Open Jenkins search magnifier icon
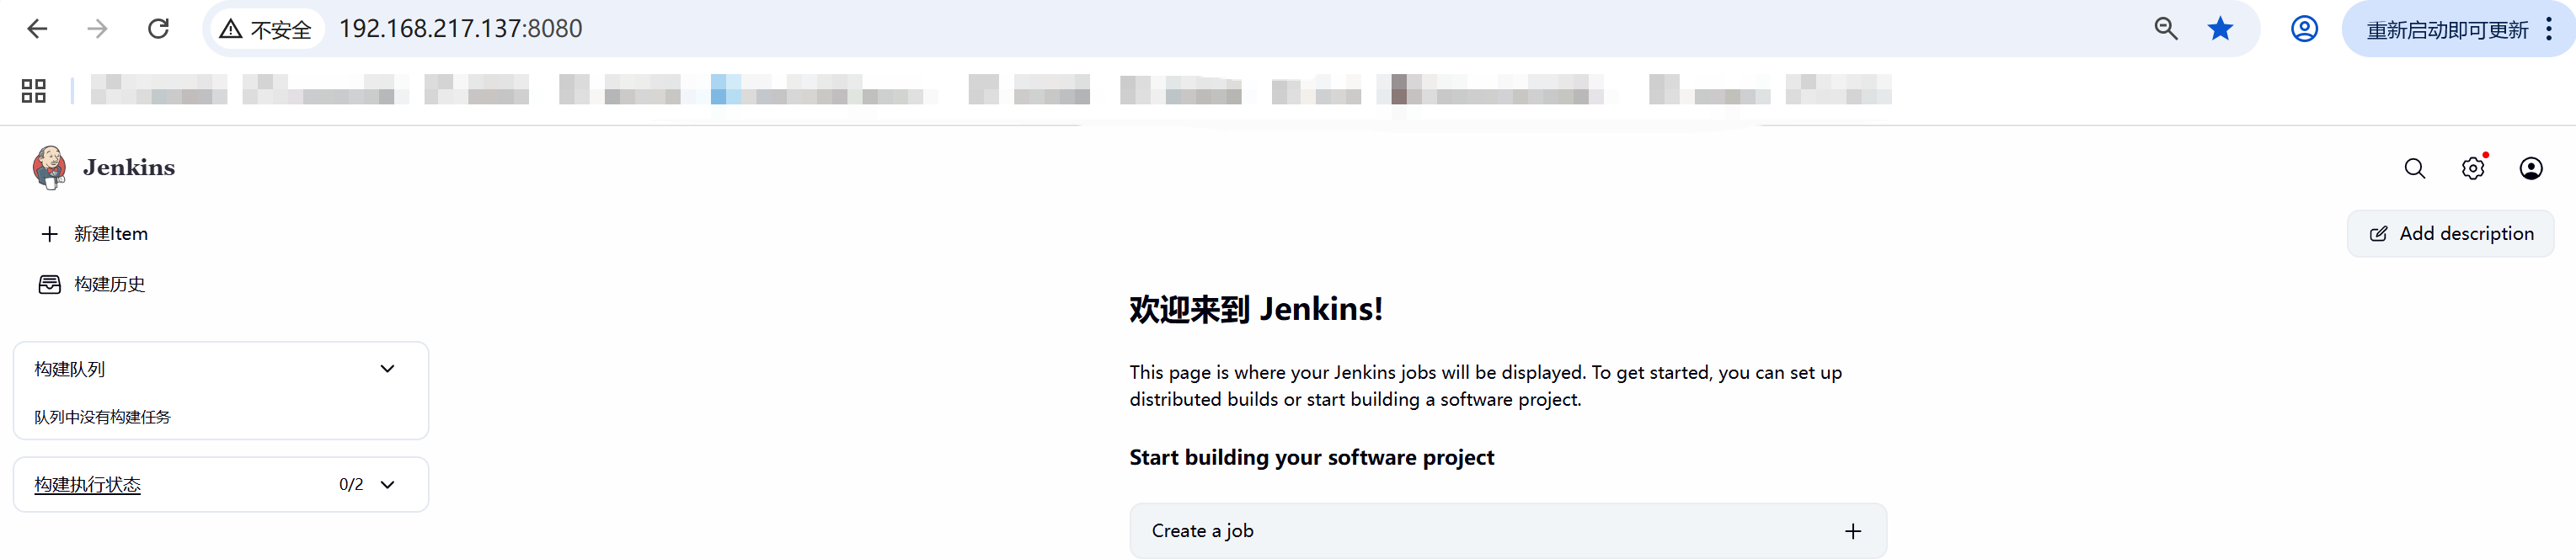Image resolution: width=2576 pixels, height=559 pixels. [2415, 168]
